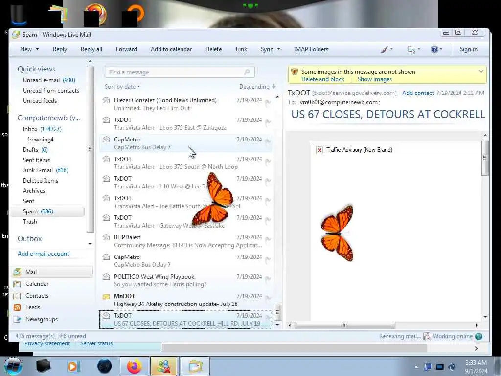
Task: Open the Feeds sidebar icon
Action: [17, 307]
